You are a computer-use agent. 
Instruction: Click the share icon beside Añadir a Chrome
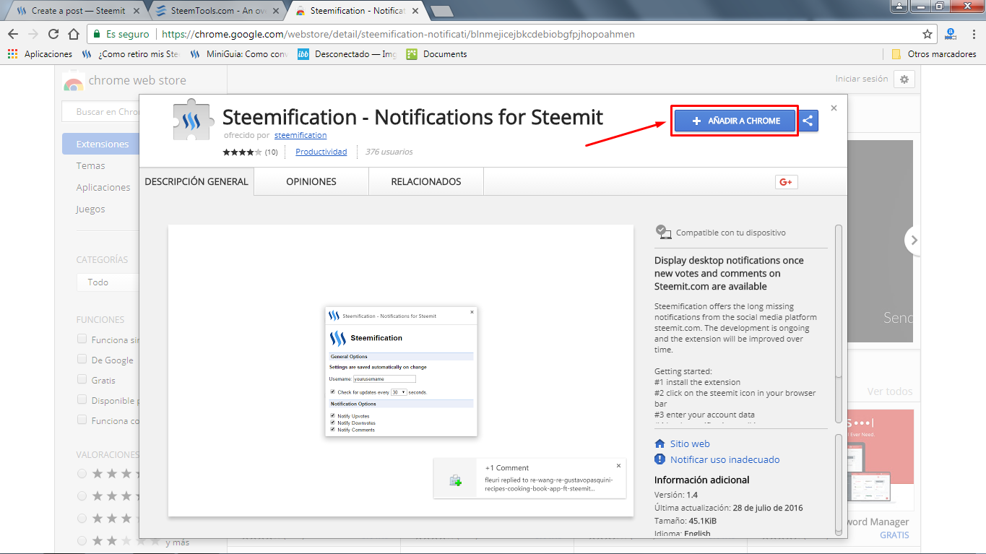(x=808, y=121)
